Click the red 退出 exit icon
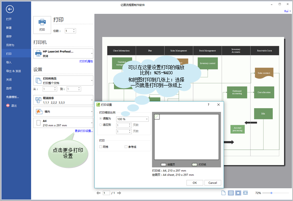Image resolution: width=293 pixels, height=201 pixels. (x=8, y=105)
